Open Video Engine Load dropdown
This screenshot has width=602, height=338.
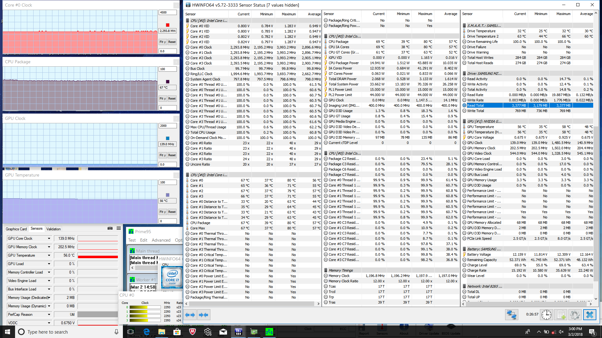49,281
